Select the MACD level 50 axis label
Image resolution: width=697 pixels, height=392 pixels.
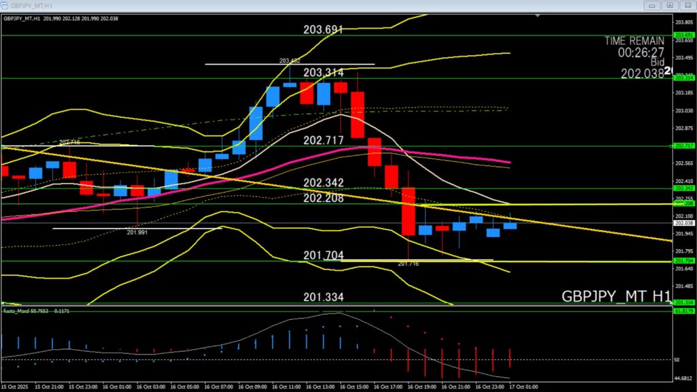tap(677, 359)
